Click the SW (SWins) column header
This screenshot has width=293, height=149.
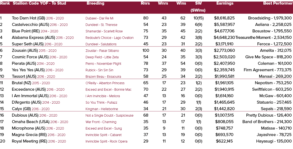tap(198, 7)
